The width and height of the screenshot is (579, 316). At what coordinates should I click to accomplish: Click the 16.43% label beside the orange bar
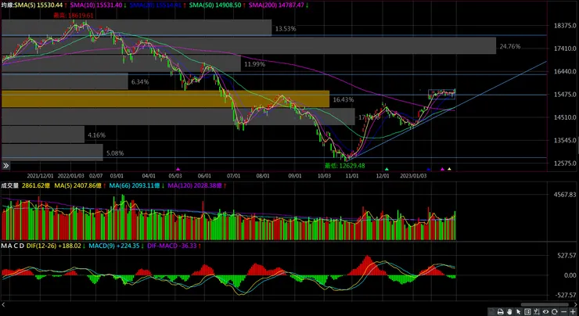[343, 99]
